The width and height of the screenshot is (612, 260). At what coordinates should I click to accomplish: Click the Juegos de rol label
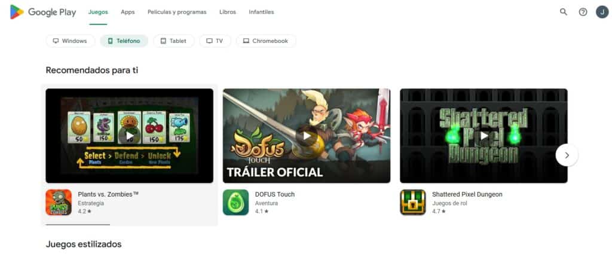tap(449, 203)
